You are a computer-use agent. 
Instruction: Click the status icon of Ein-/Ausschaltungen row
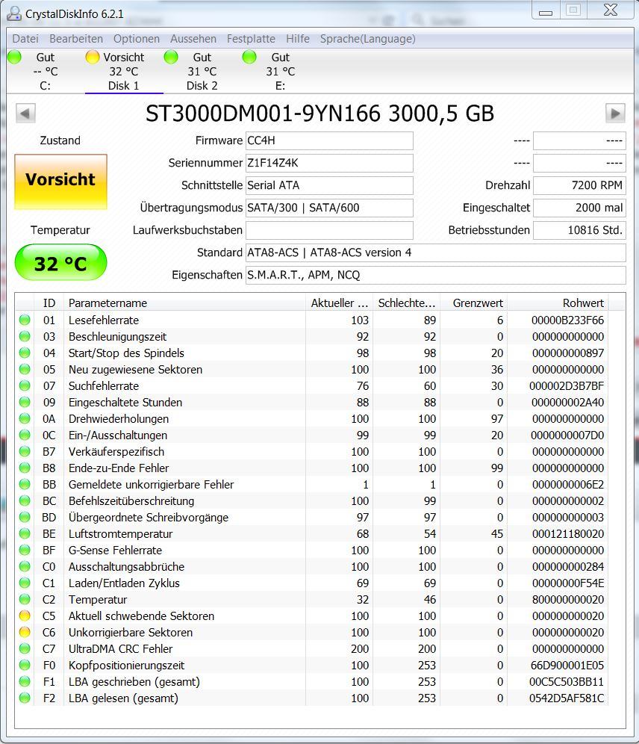[25, 435]
